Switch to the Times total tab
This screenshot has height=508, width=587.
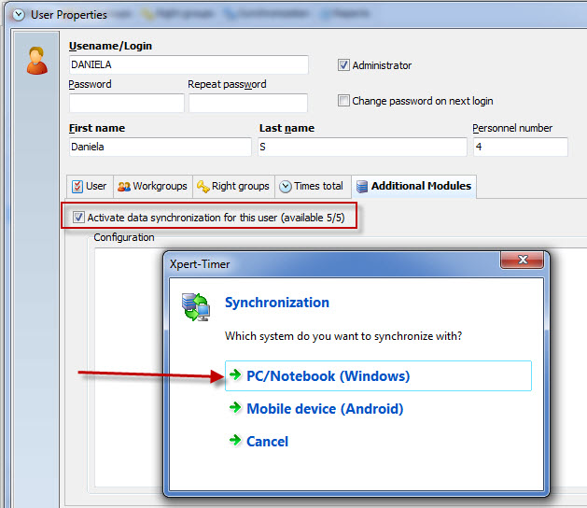click(x=313, y=186)
